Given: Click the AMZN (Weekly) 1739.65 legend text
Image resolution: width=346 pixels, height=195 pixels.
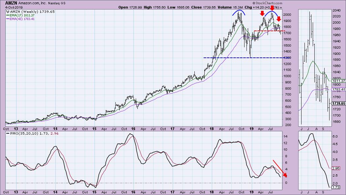Looking at the screenshot, I should click(x=32, y=11).
